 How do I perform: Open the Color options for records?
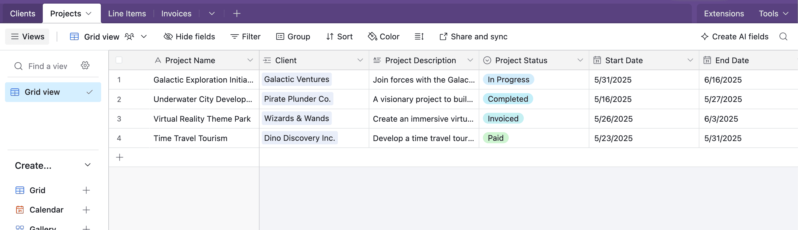click(383, 37)
